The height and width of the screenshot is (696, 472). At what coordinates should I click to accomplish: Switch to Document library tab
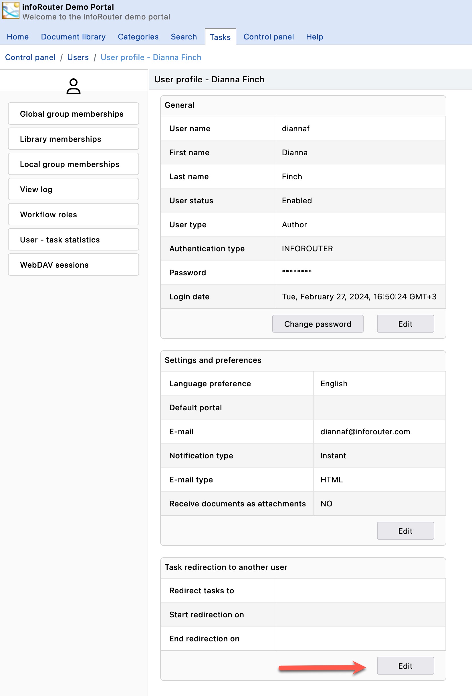point(73,37)
